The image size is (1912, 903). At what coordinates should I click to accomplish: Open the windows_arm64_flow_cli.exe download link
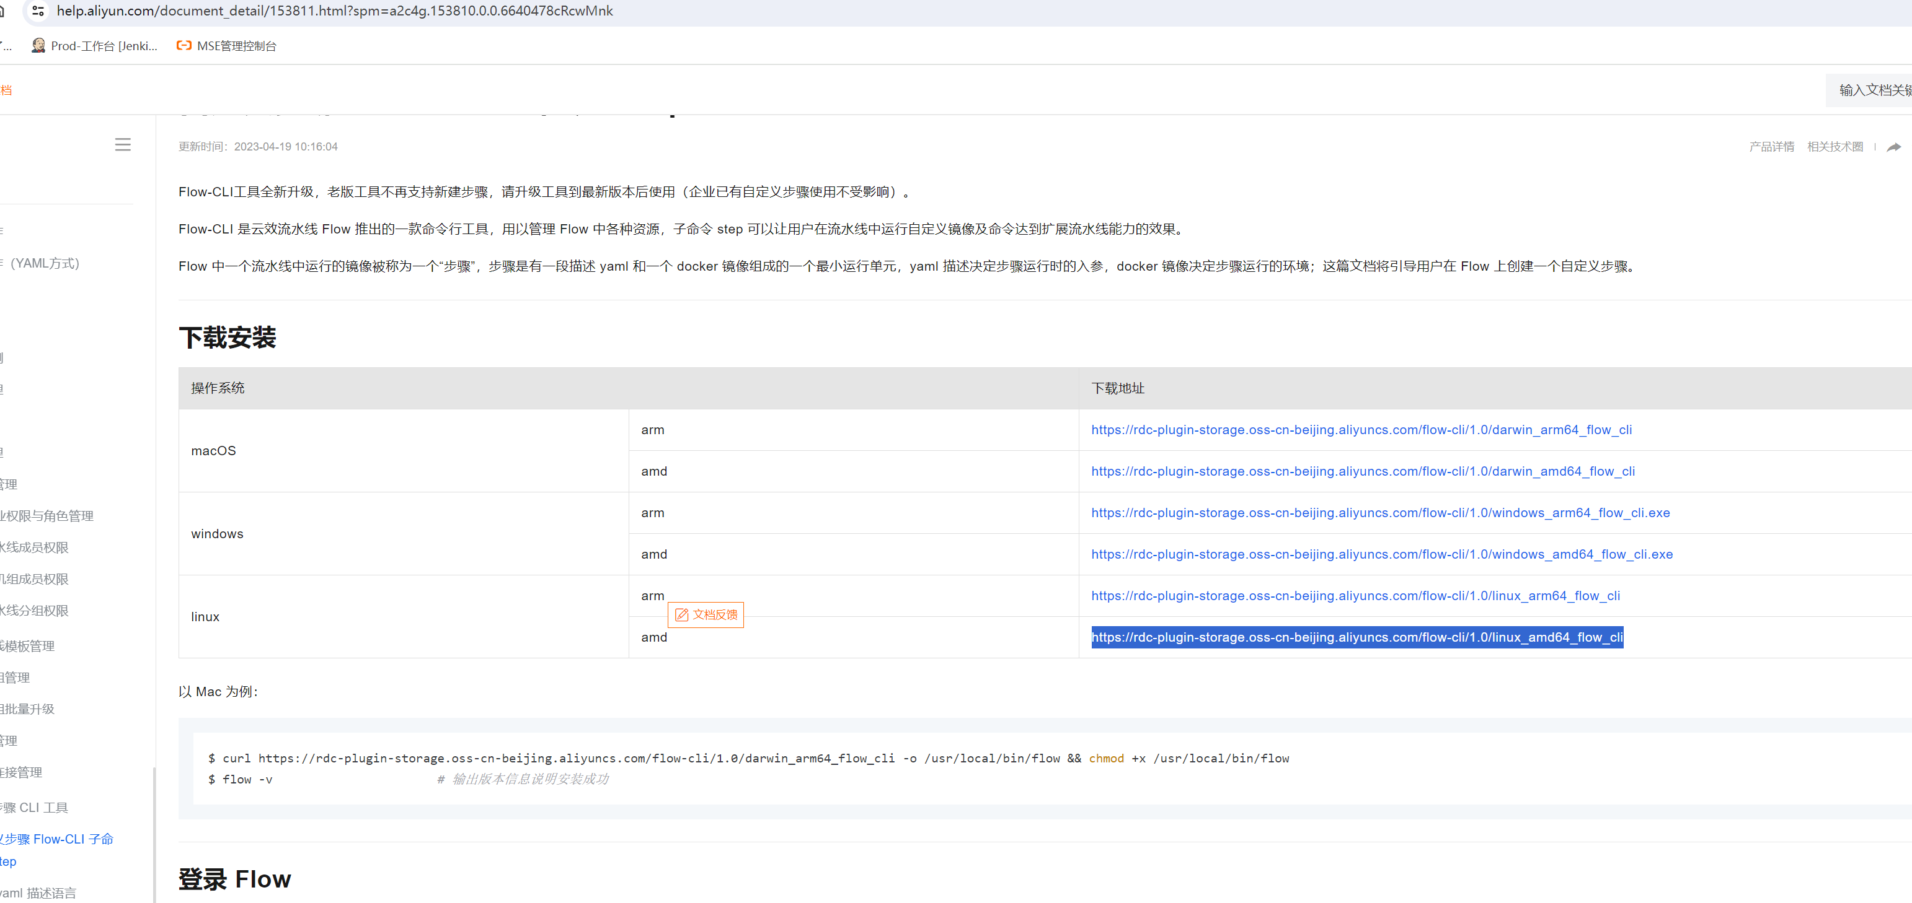pyautogui.click(x=1381, y=513)
